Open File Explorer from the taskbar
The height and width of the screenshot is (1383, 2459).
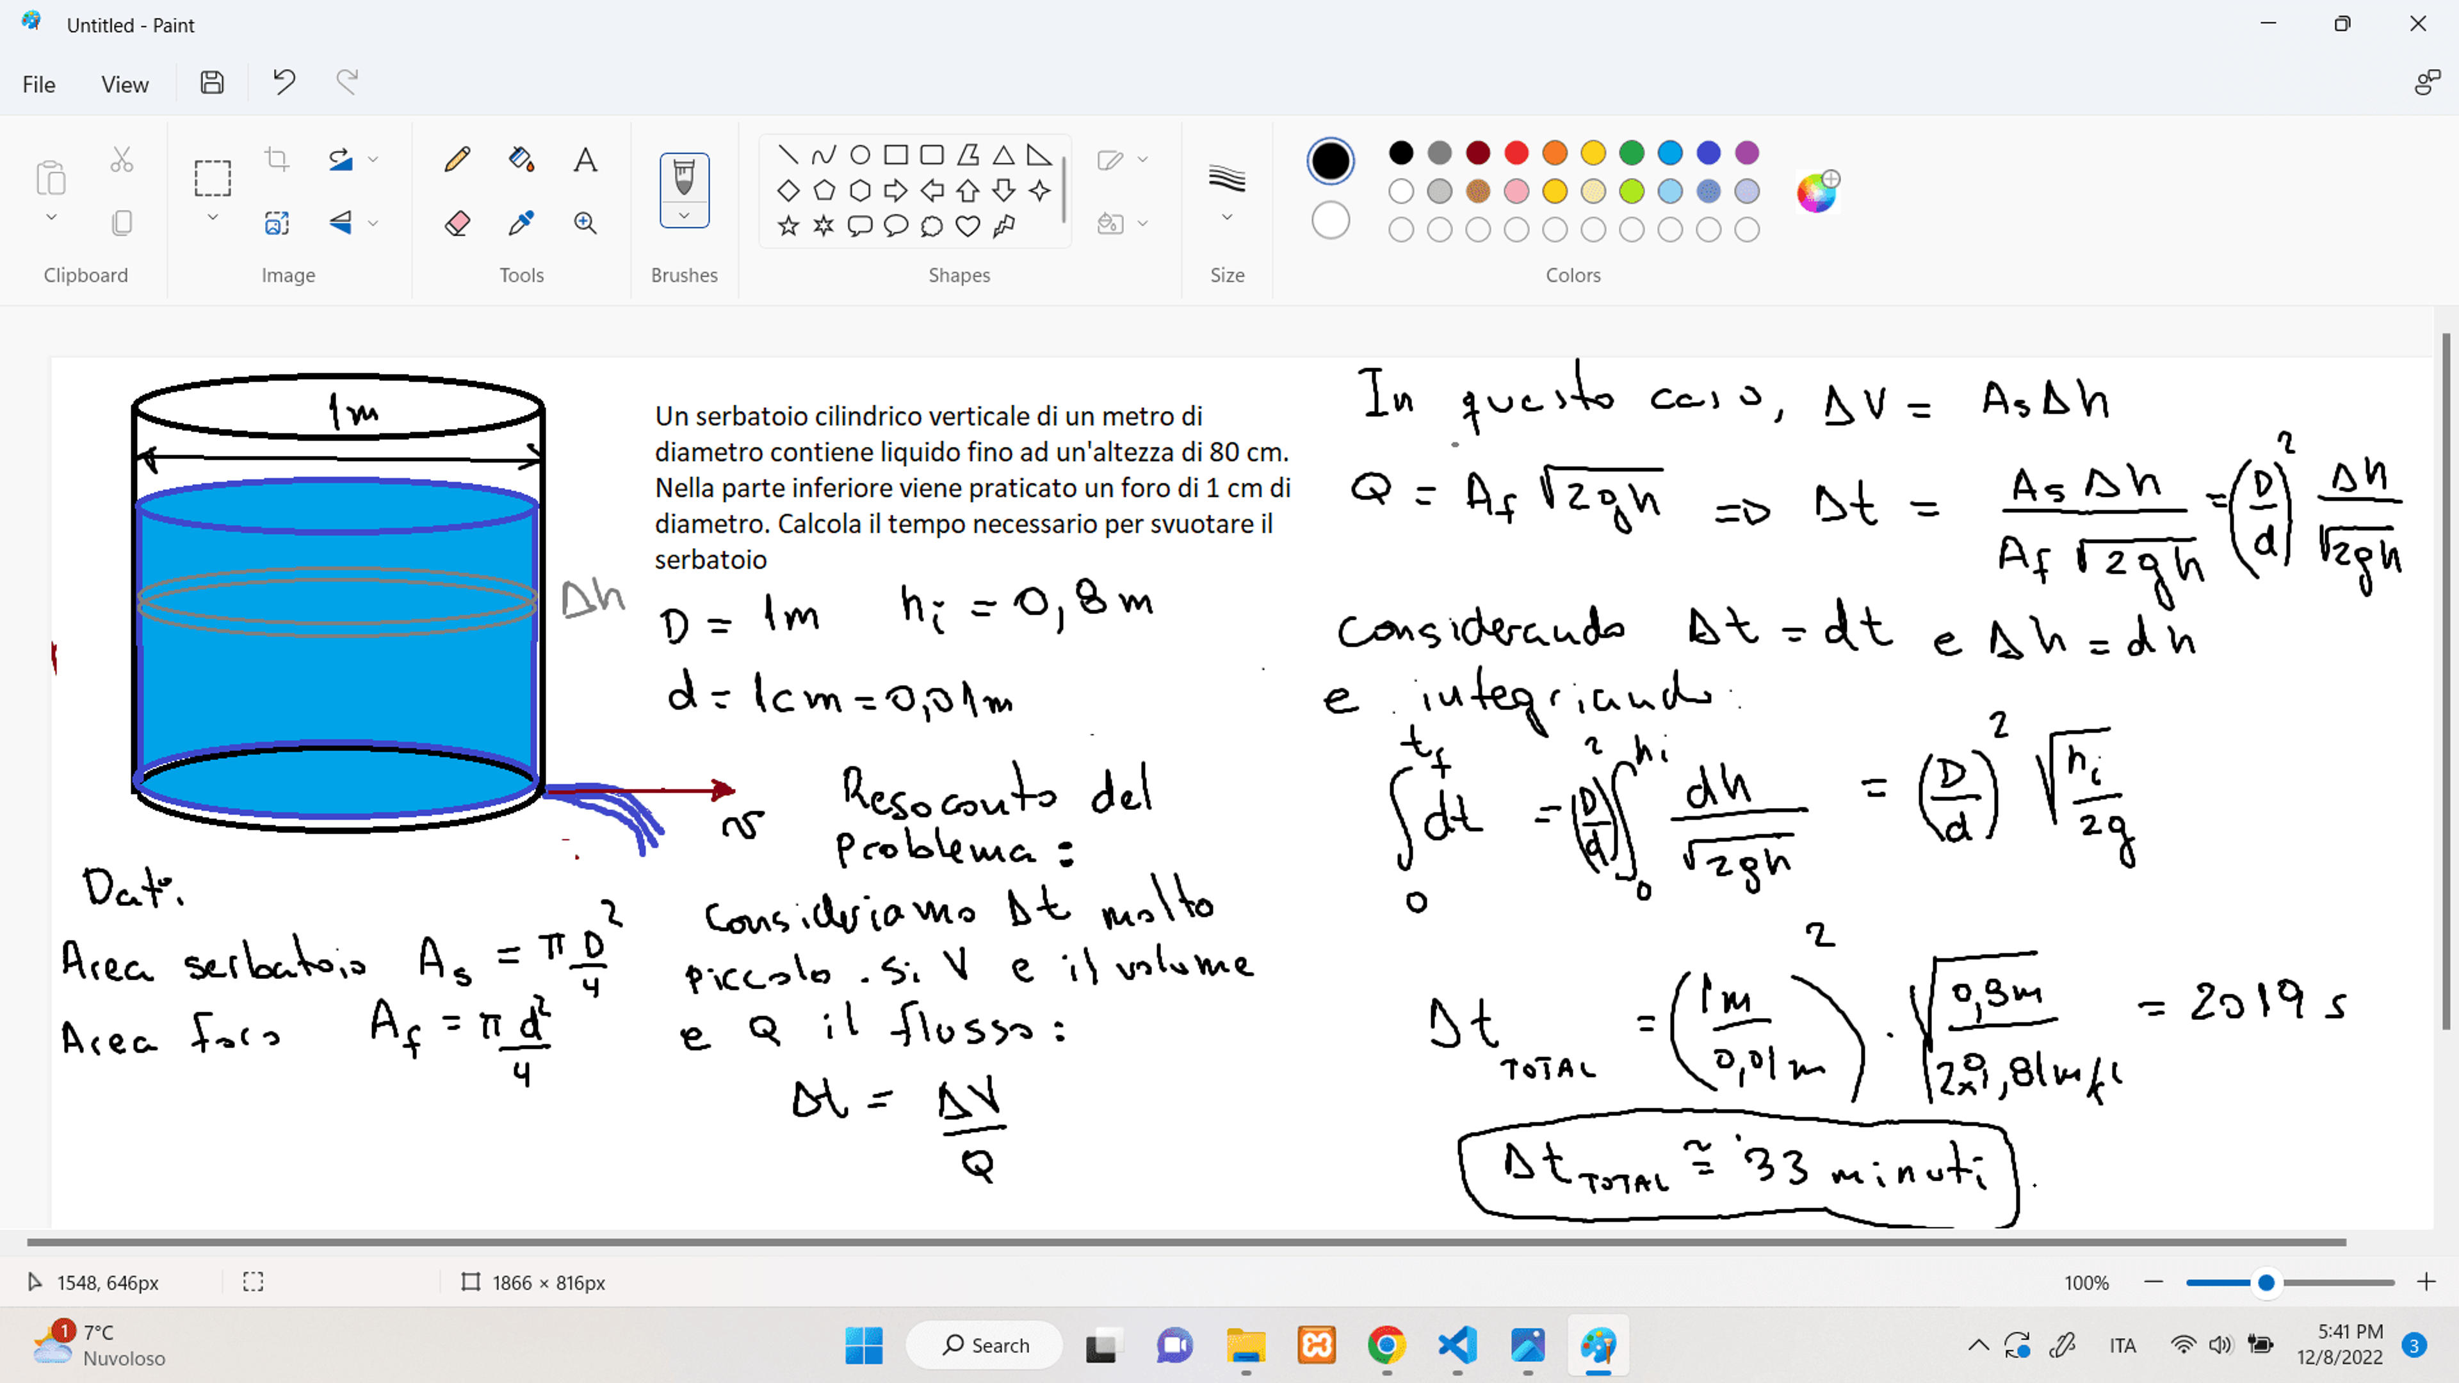tap(1246, 1345)
